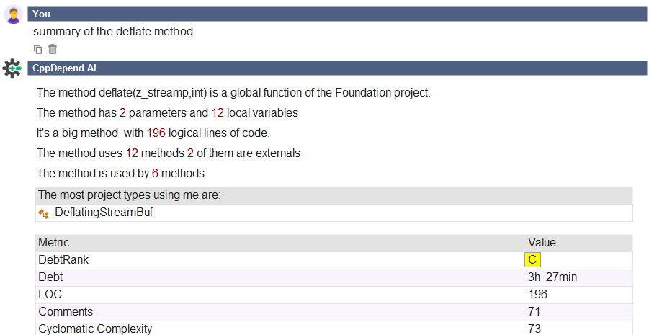Click the type icon beside DeflatingStreamBuf
649x335 pixels.
coord(43,213)
